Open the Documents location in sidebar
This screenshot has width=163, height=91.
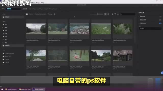point(5,31)
